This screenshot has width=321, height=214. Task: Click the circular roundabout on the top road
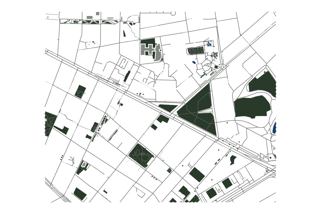(173, 13)
